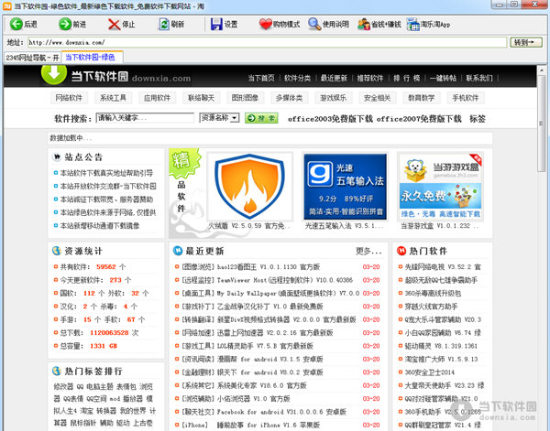Click the Refresh page icon
Viewport: 550px width, 431px height.
click(164, 24)
